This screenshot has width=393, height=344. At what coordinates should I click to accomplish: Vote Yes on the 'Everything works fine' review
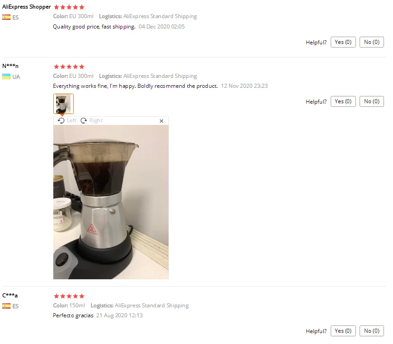(343, 101)
